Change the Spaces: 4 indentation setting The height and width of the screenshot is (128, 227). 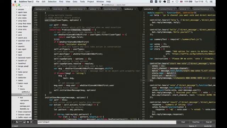coord(193,126)
